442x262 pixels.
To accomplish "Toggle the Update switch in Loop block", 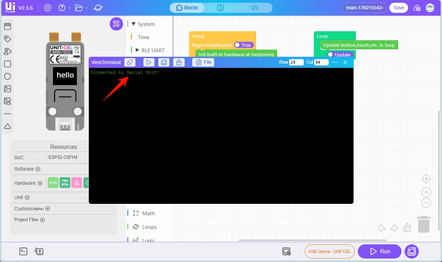I will click(340, 55).
